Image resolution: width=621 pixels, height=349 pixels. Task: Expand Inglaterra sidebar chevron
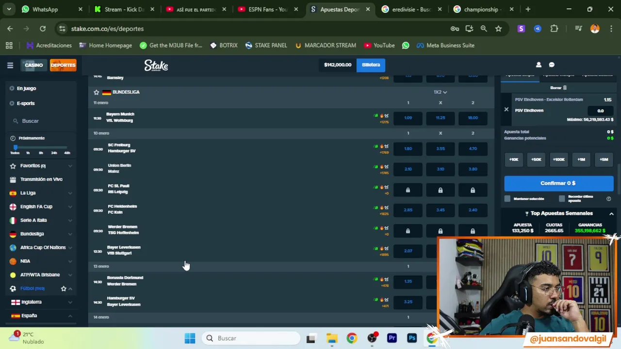(70, 302)
